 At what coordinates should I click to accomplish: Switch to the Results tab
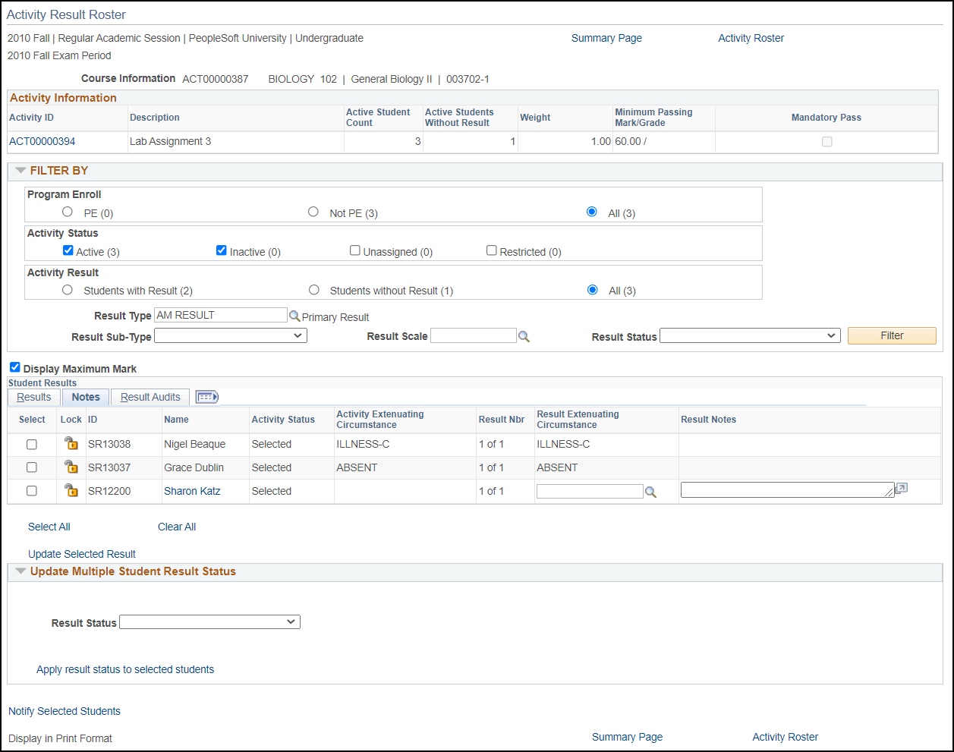[x=33, y=397]
